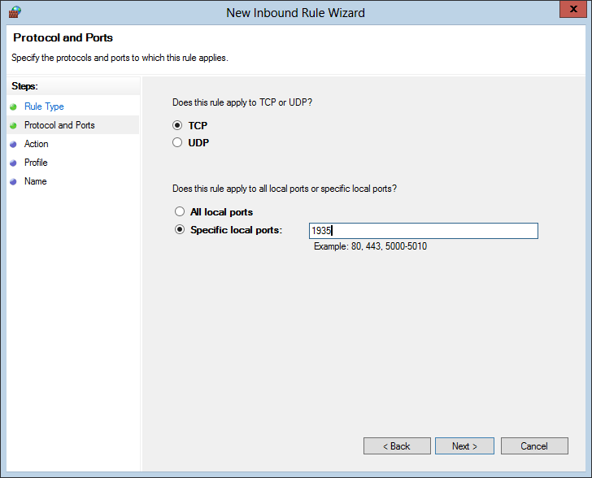The image size is (592, 478).
Task: Click the green bullet beside Rule Type
Action: 13,106
